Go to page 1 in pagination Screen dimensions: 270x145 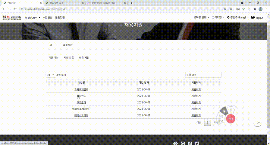208,123
